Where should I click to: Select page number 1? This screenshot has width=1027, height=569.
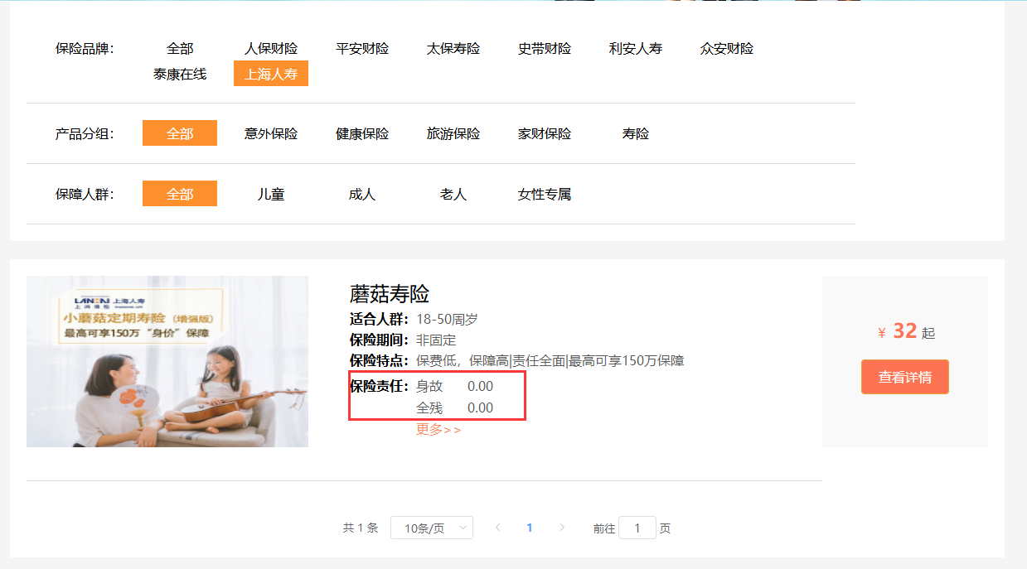point(530,528)
